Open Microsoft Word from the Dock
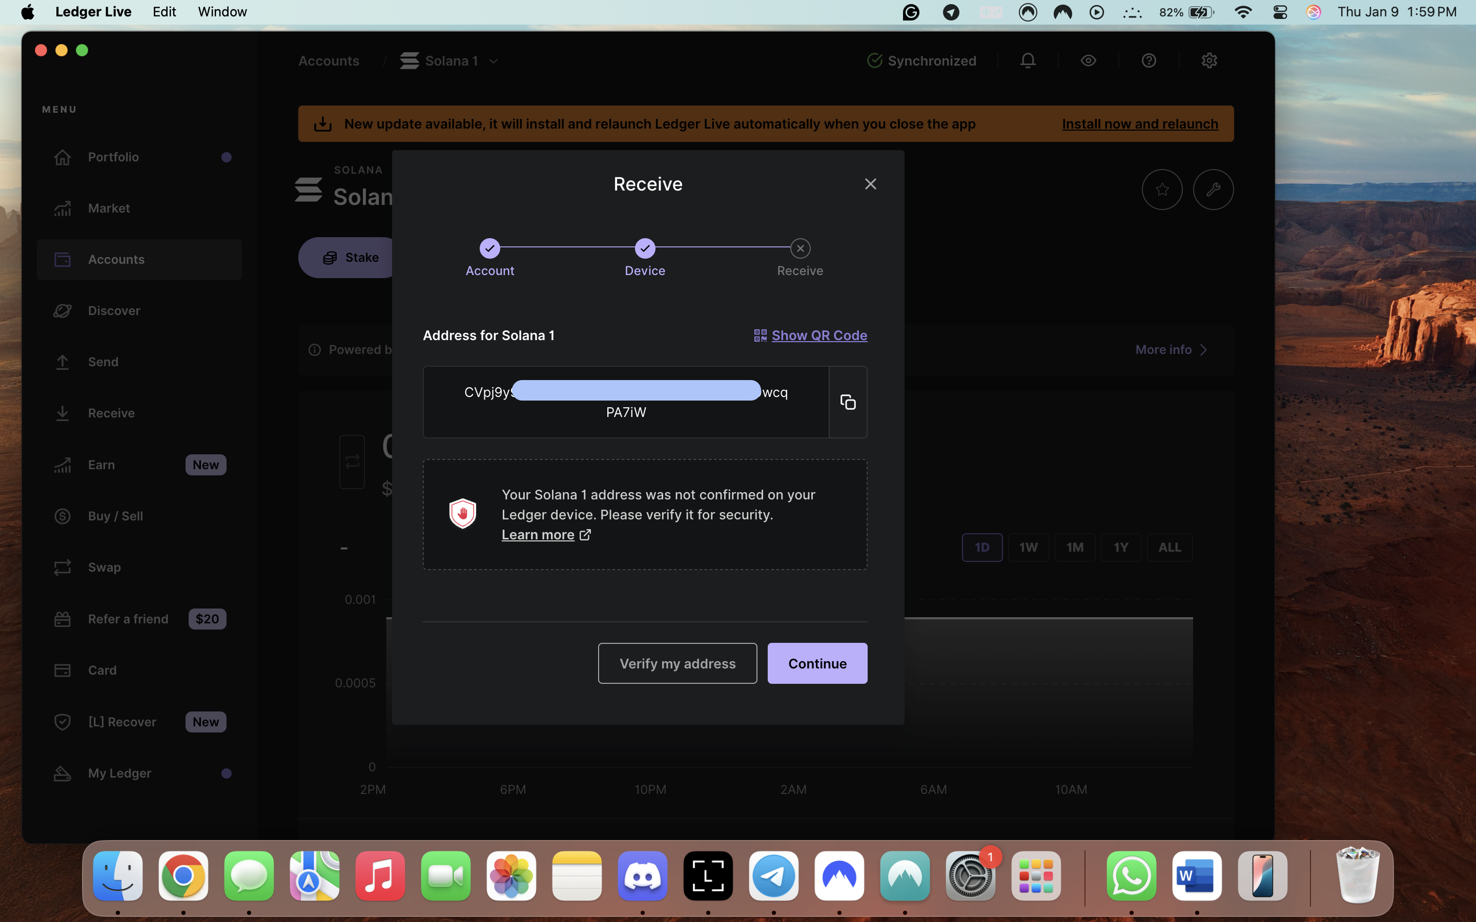The image size is (1476, 922). click(x=1197, y=876)
